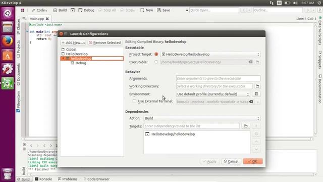The height and width of the screenshot is (182, 323).
Task: Click Remove Selected button
Action: point(105,42)
